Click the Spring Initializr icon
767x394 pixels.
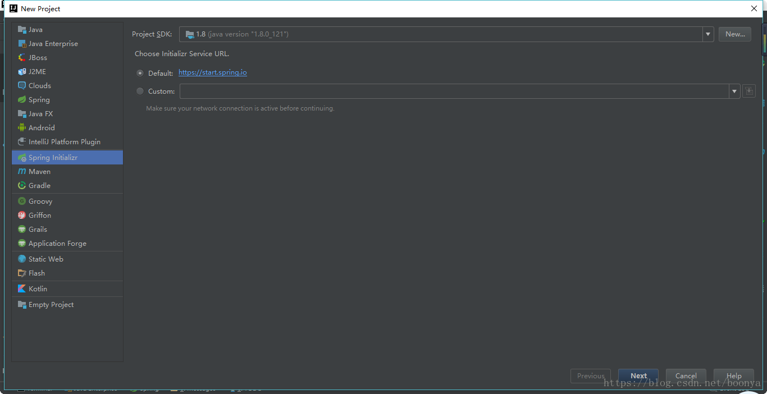[22, 158]
